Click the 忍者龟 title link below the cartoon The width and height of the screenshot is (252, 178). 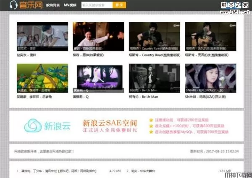[x=34, y=97]
